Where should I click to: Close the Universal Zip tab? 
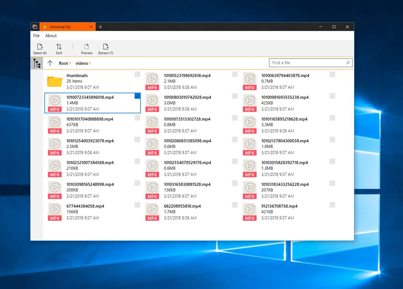point(91,27)
